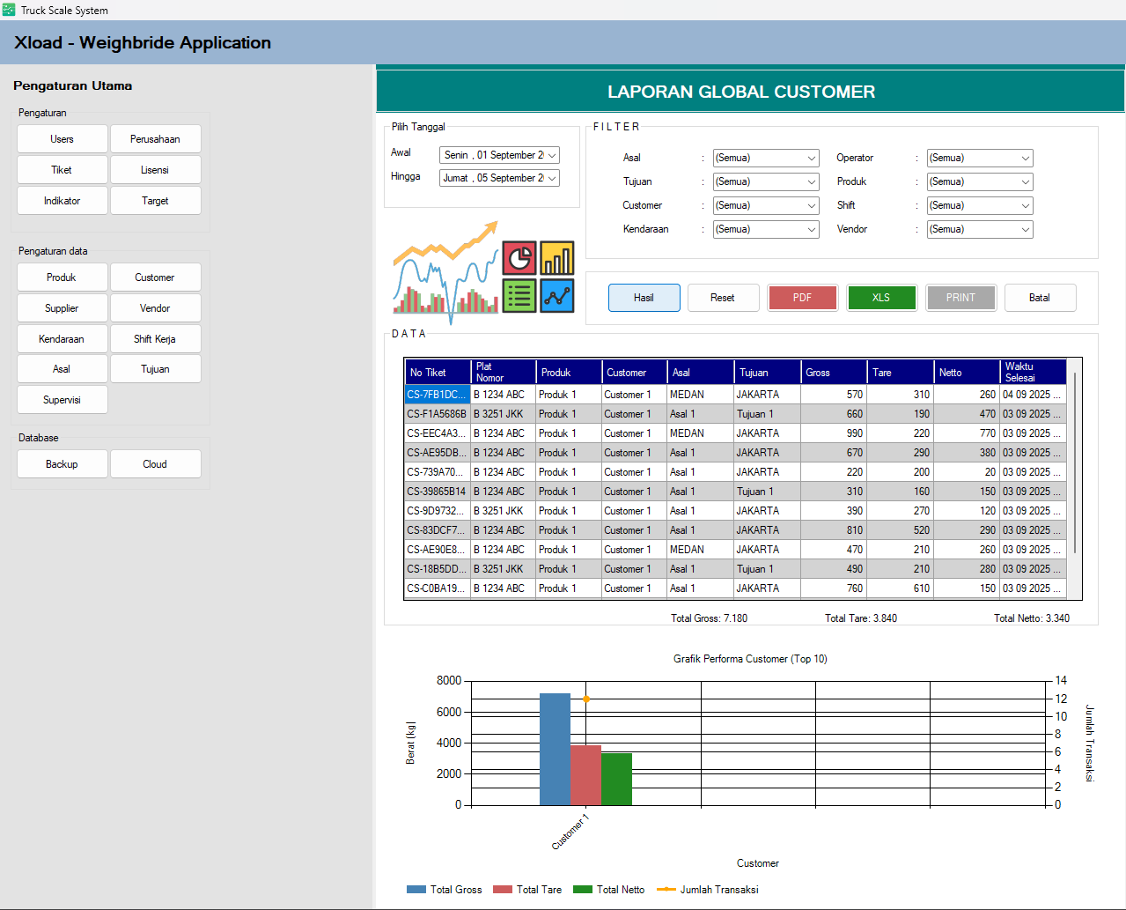The image size is (1126, 910).
Task: Click the pie chart icon tile
Action: click(519, 259)
